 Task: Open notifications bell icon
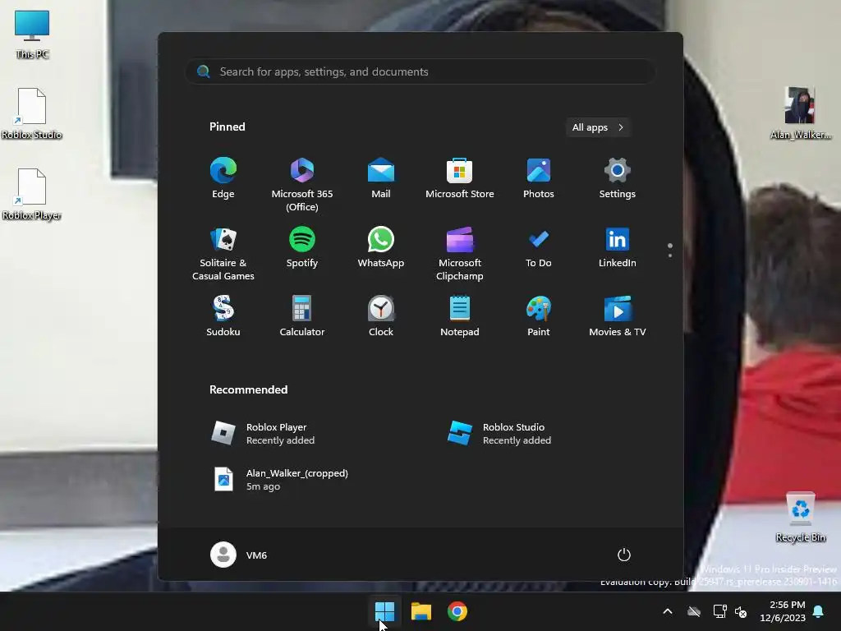click(819, 611)
